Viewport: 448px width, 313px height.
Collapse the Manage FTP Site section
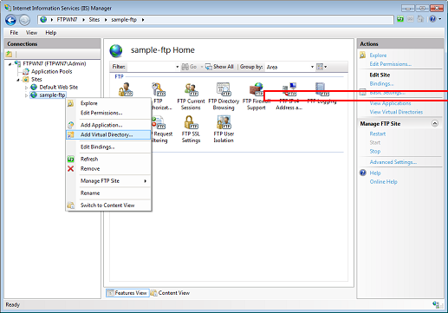(x=435, y=123)
